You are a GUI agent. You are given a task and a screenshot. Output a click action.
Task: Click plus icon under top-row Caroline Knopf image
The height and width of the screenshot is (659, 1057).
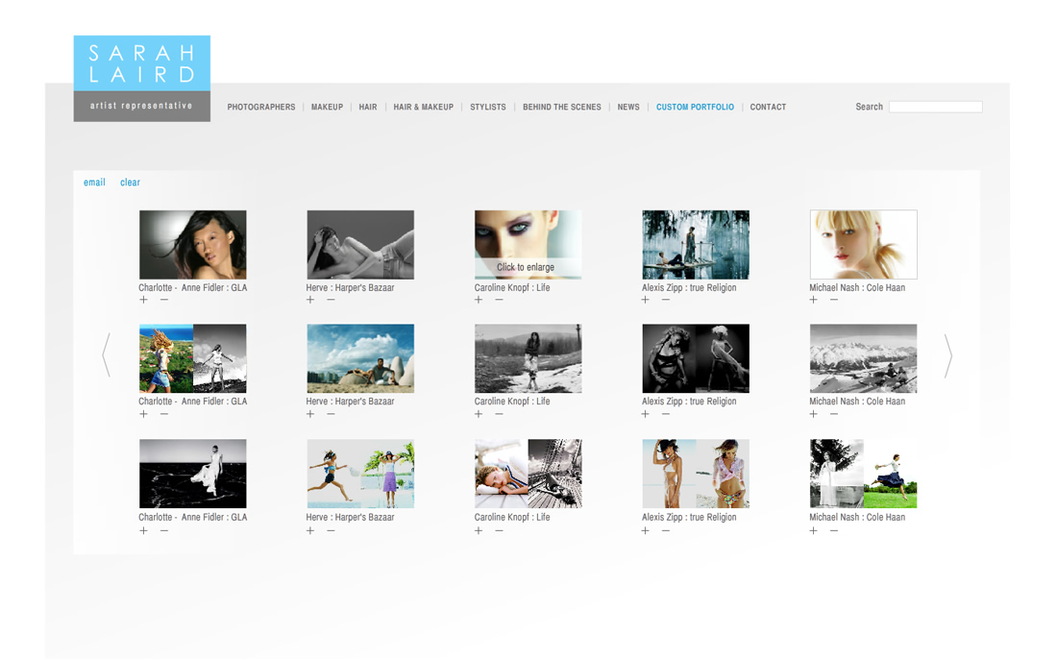pos(479,300)
